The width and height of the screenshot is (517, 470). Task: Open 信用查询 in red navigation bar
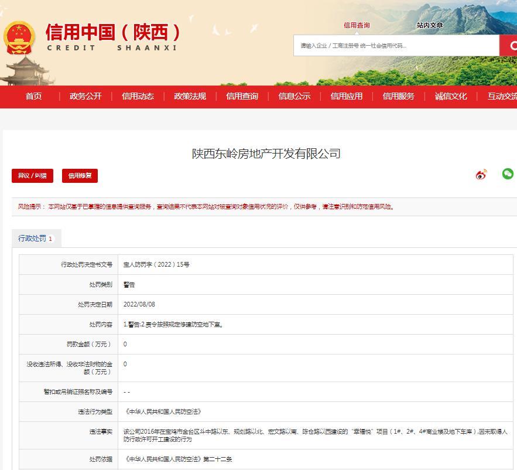point(242,96)
